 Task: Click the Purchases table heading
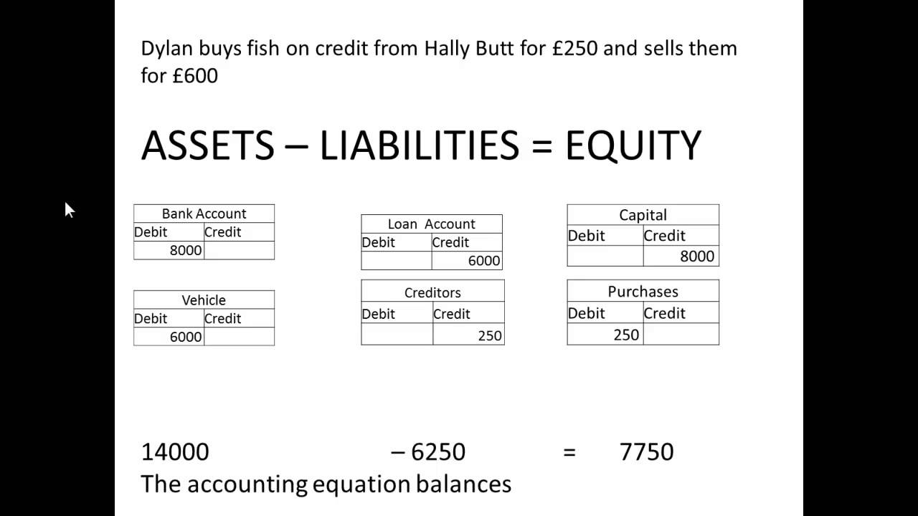click(643, 292)
